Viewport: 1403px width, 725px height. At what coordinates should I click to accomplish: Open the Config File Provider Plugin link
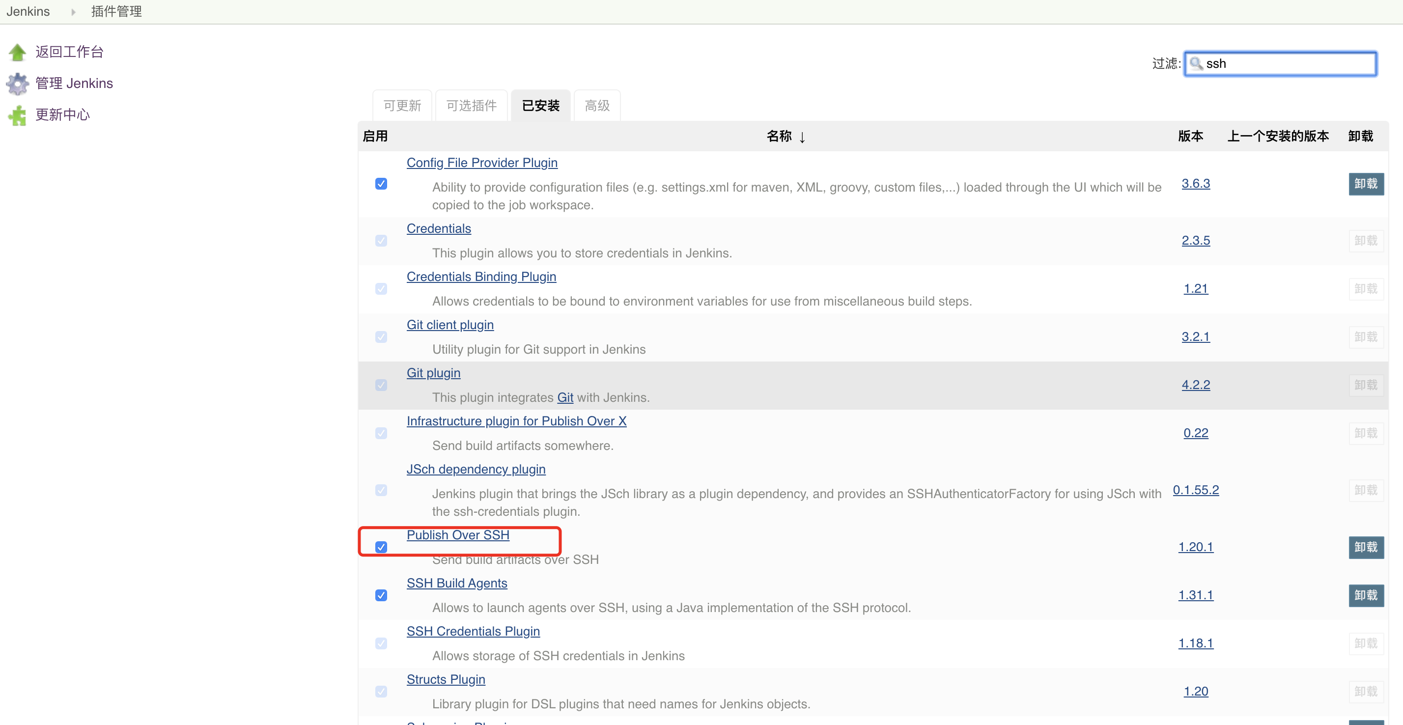pos(481,162)
